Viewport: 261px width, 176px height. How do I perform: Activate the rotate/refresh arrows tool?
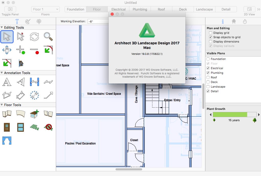click(x=34, y=37)
